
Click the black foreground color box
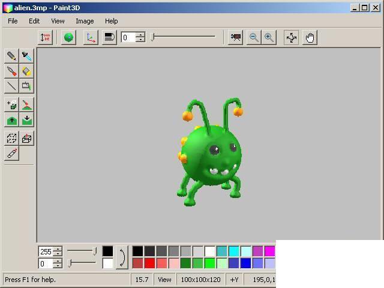coord(108,251)
